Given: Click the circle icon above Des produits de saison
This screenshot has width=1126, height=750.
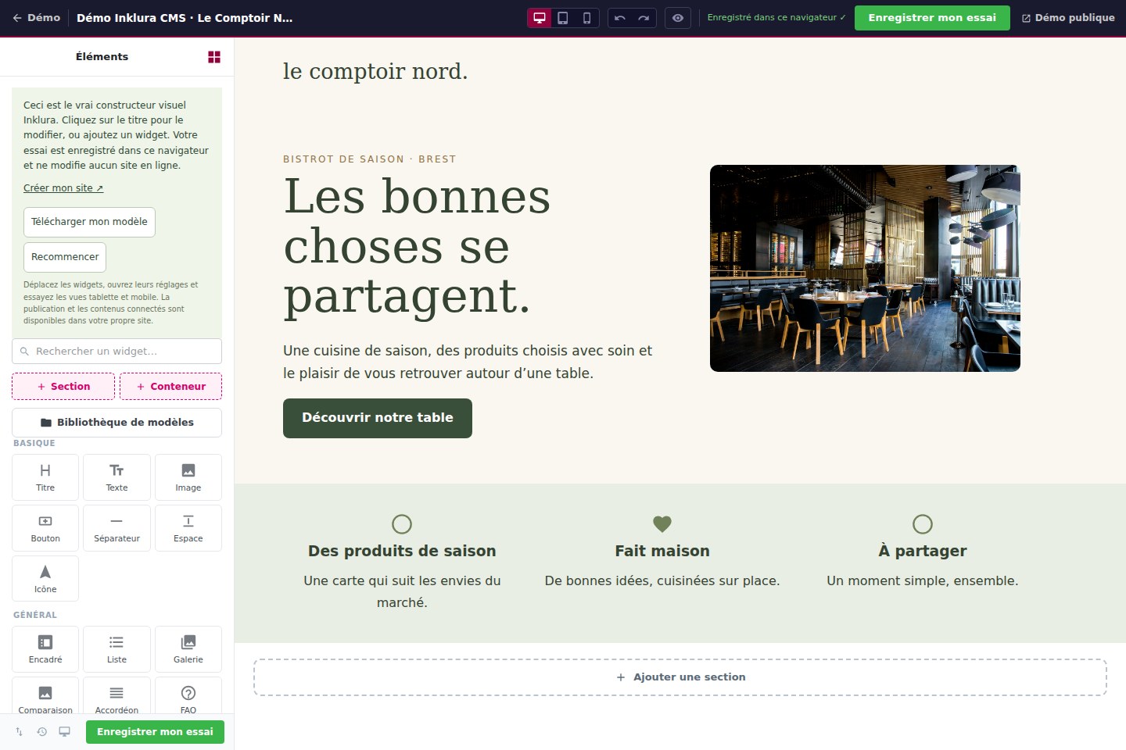Looking at the screenshot, I should tap(402, 524).
